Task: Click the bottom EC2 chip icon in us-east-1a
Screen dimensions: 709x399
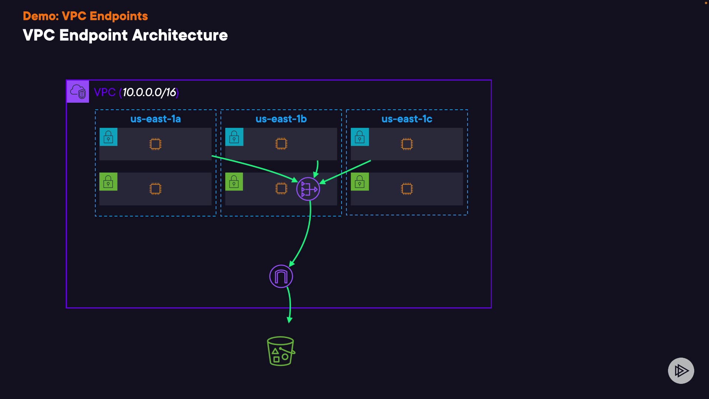Action: [155, 189]
